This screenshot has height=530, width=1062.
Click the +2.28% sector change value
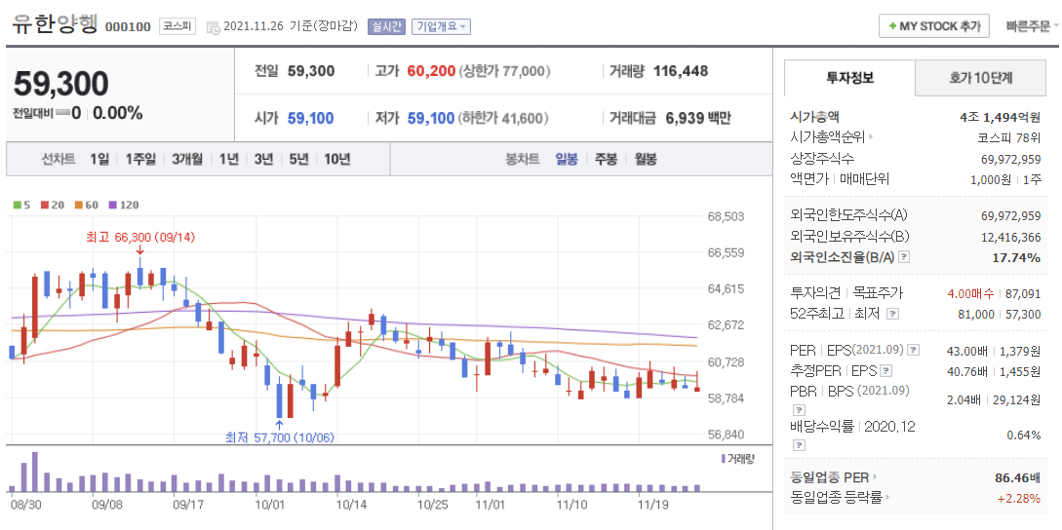click(1021, 498)
